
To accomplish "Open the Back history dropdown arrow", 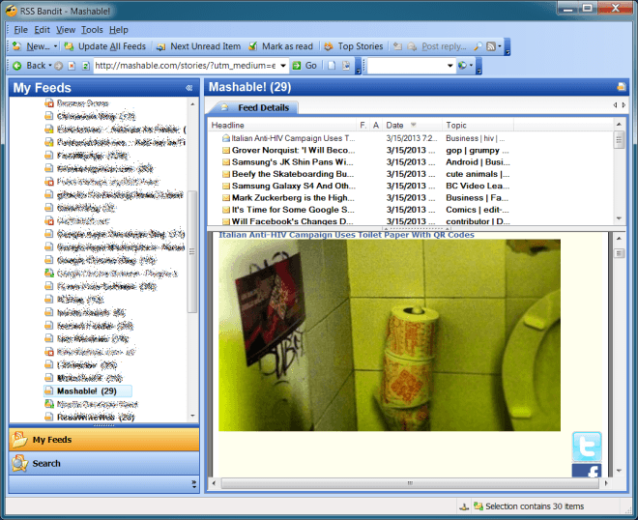I will (50, 66).
